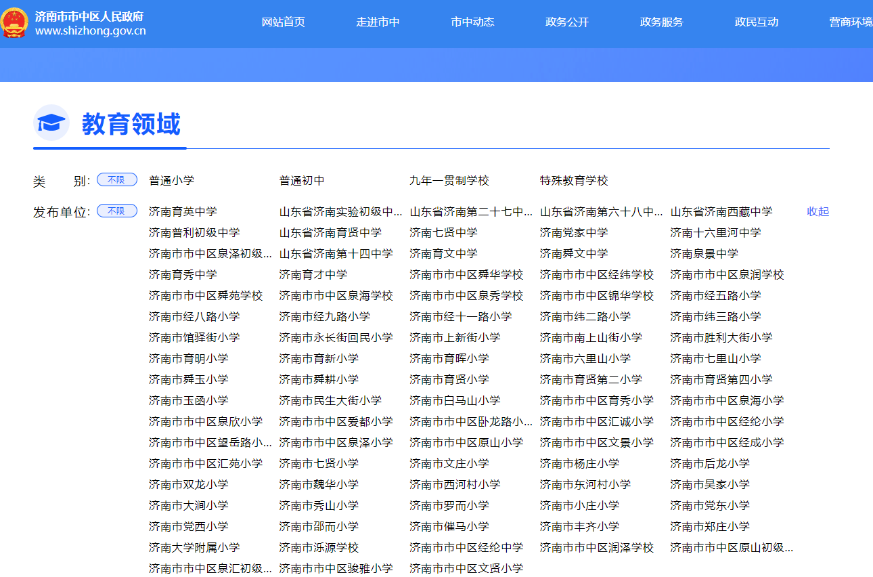Select 山东省济南育贤中学
Viewport: 873px width, 577px height.
(x=330, y=232)
